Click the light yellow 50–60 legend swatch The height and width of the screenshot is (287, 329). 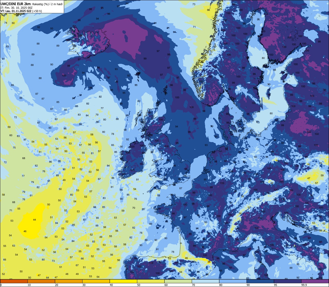pos(151,281)
